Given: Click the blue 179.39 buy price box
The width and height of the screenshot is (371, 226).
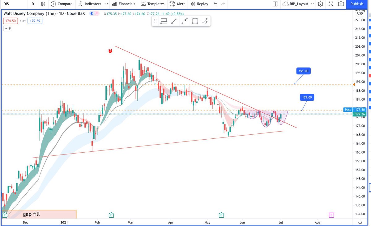Looking at the screenshot, I should [x=35, y=21].
